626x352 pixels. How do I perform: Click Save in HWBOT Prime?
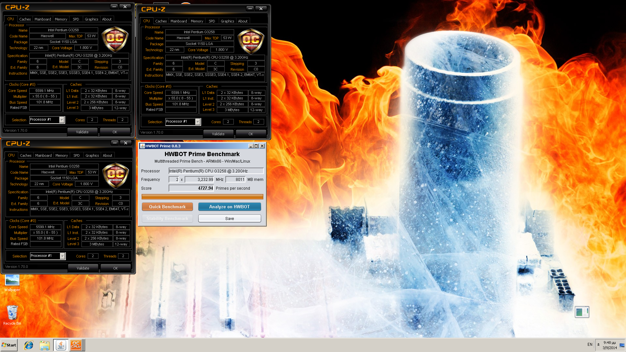(230, 218)
